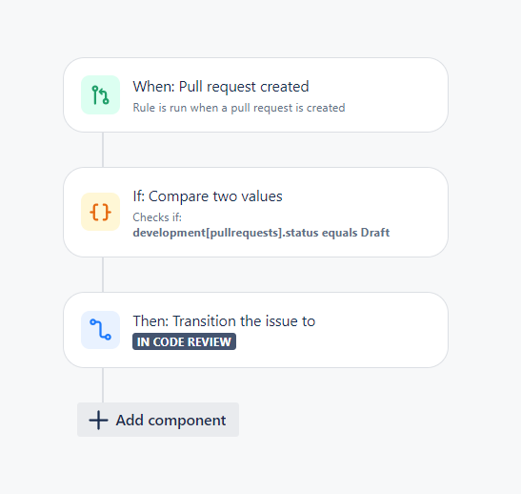Click the 'development[pullrequests].status equals Draft' condition text
The height and width of the screenshot is (494, 521).
point(261,233)
